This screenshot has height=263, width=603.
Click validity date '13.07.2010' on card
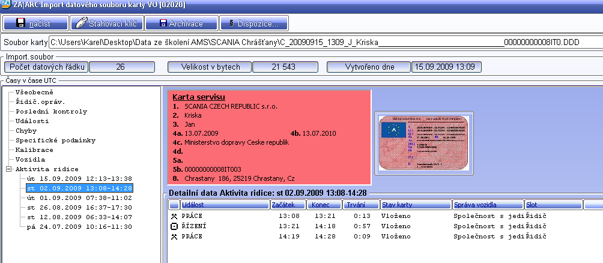pos(319,133)
